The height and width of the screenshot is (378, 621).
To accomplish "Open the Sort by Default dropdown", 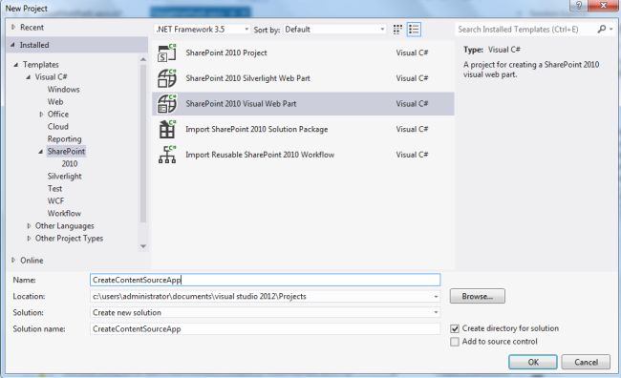I will pos(334,30).
